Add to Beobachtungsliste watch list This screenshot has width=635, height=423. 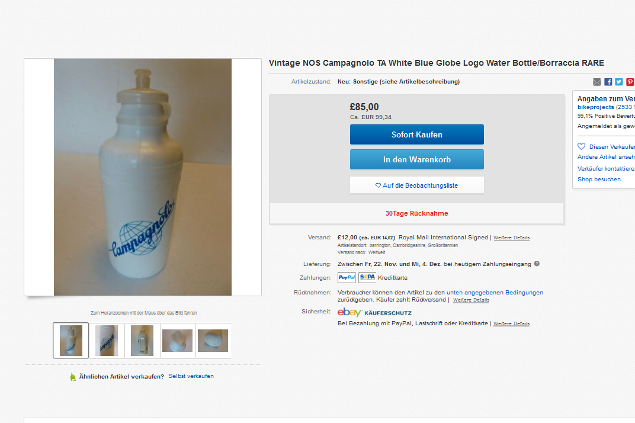point(416,185)
